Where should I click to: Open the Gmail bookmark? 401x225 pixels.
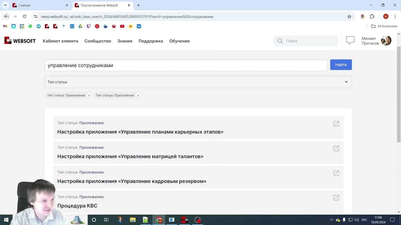click(5, 26)
